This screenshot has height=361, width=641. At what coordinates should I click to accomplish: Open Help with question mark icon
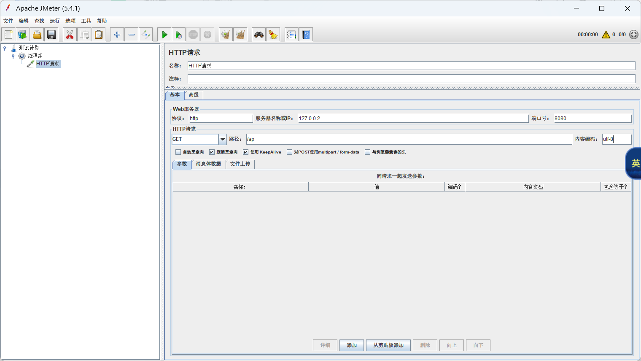pos(306,35)
